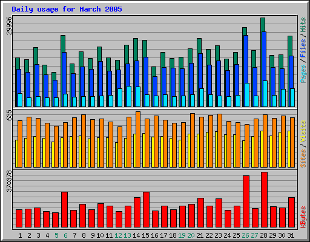Select day 28 on the x-axis
This screenshot has height=242, width=310.
coord(263,235)
